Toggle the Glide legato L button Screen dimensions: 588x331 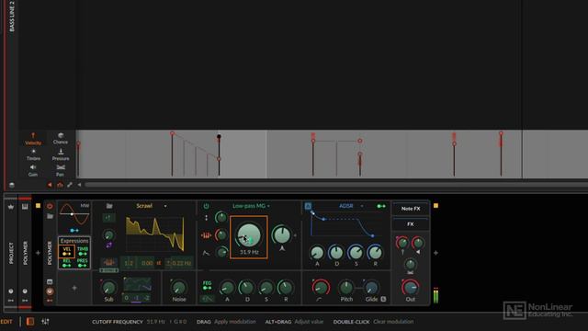[383, 299]
